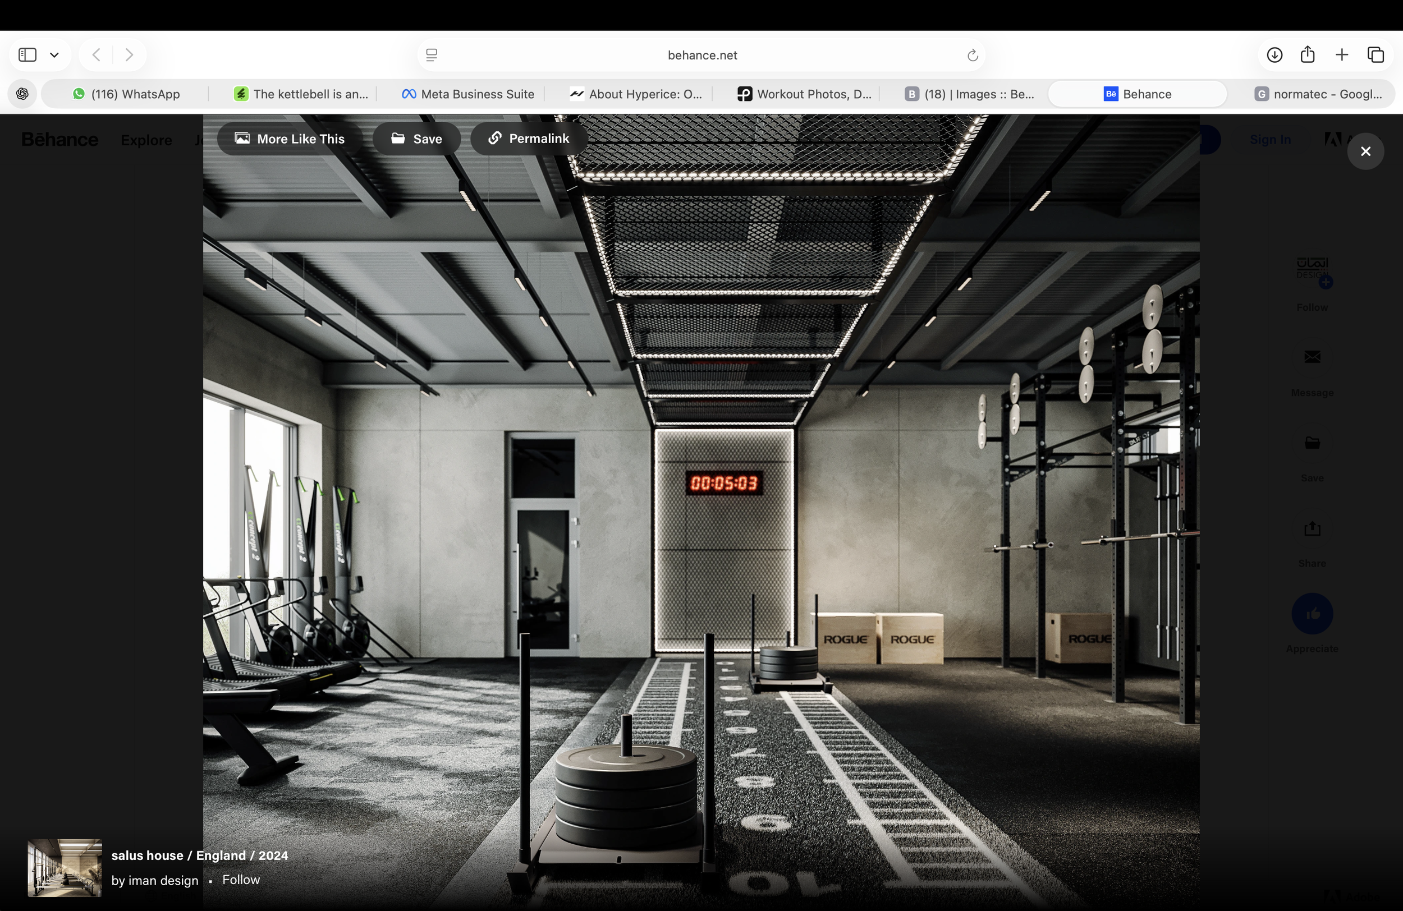1403x911 pixels.
Task: Close the fullscreen image view
Action: coord(1365,151)
